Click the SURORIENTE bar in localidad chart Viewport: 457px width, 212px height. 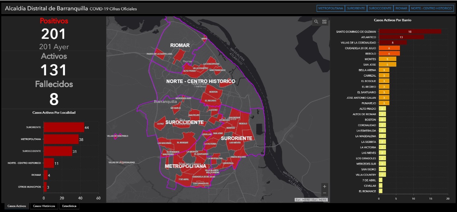[x=64, y=127]
